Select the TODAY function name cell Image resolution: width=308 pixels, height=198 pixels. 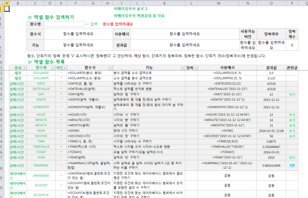pos(41,152)
